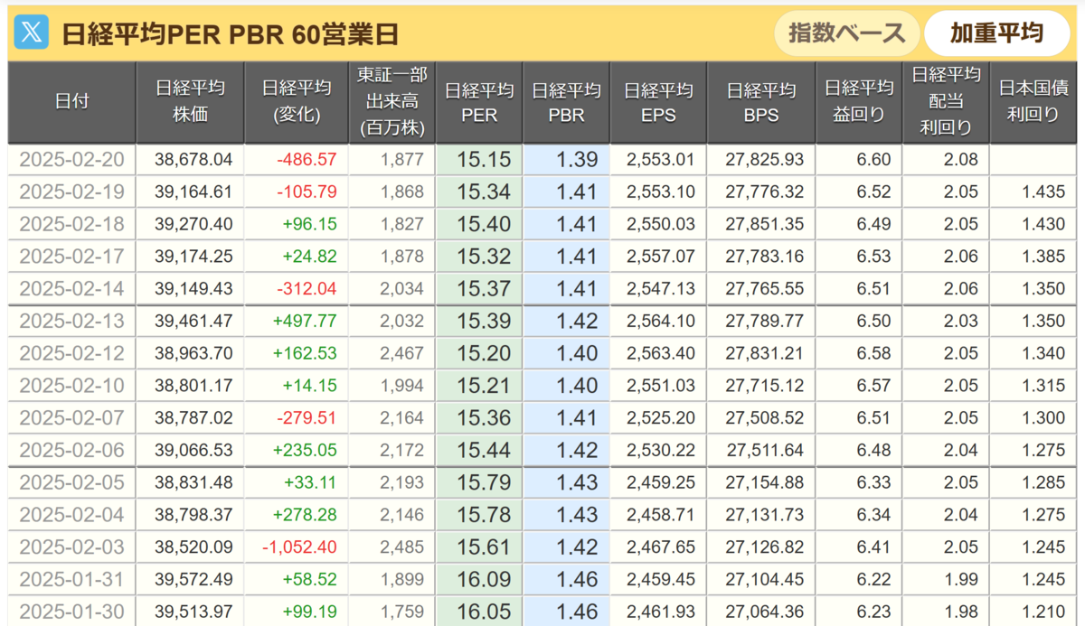Click the 日経平均(変化) column header
The image size is (1085, 626).
click(297, 102)
